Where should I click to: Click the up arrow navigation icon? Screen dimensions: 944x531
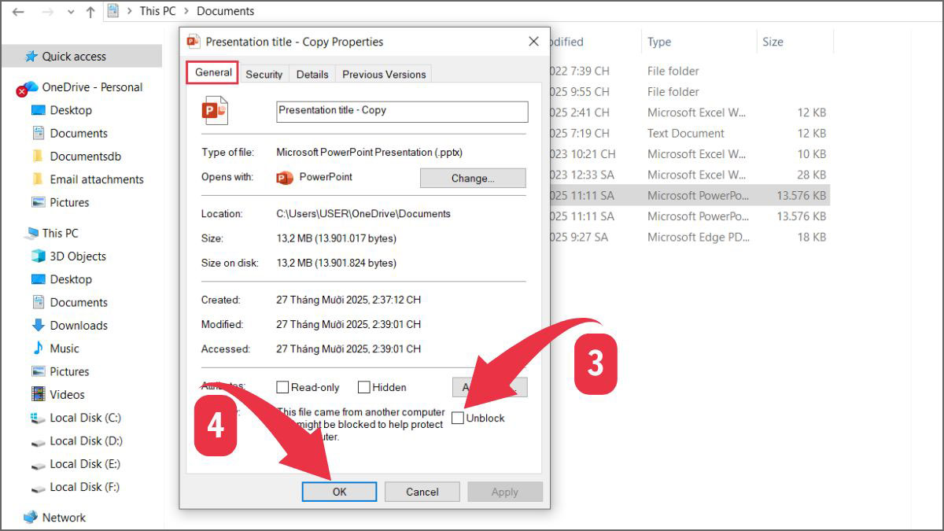(89, 11)
